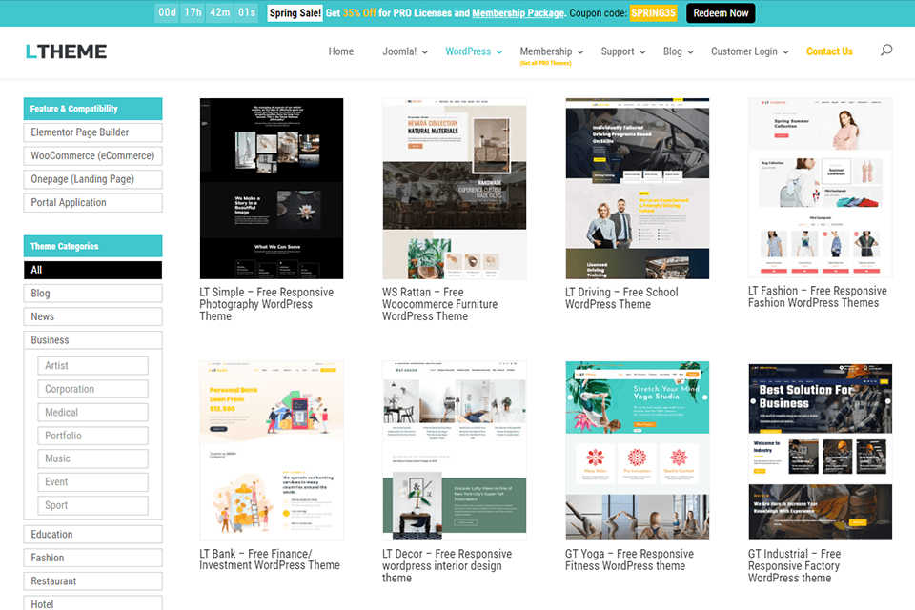Viewport: 915px width, 610px height.
Task: Click the Get all PRO Themes text
Action: 545,63
